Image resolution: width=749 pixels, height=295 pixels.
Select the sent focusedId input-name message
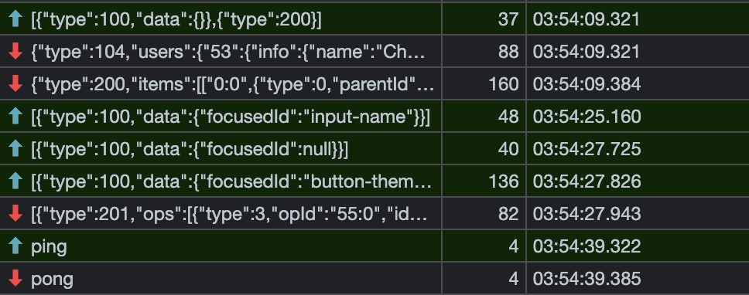(x=374, y=117)
